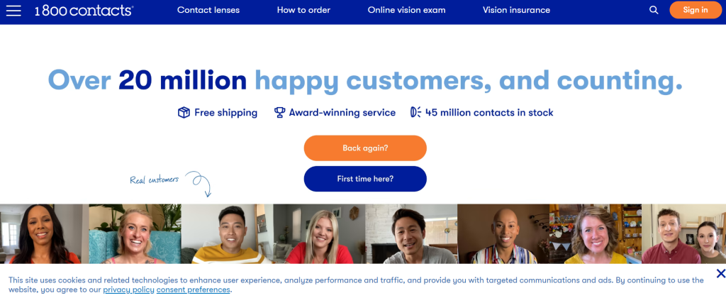Click the contact lens stock icon
Image resolution: width=726 pixels, height=298 pixels.
(x=415, y=112)
